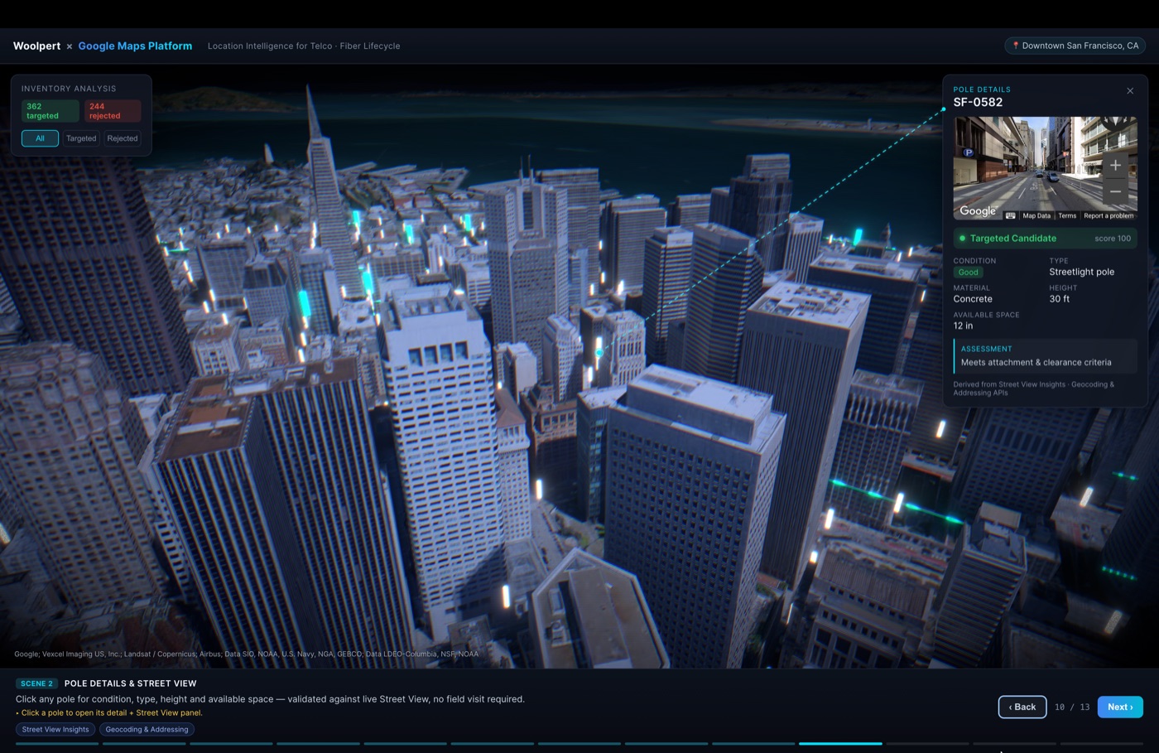
Task: Click the Derived from Street View Insights note
Action: click(1034, 389)
